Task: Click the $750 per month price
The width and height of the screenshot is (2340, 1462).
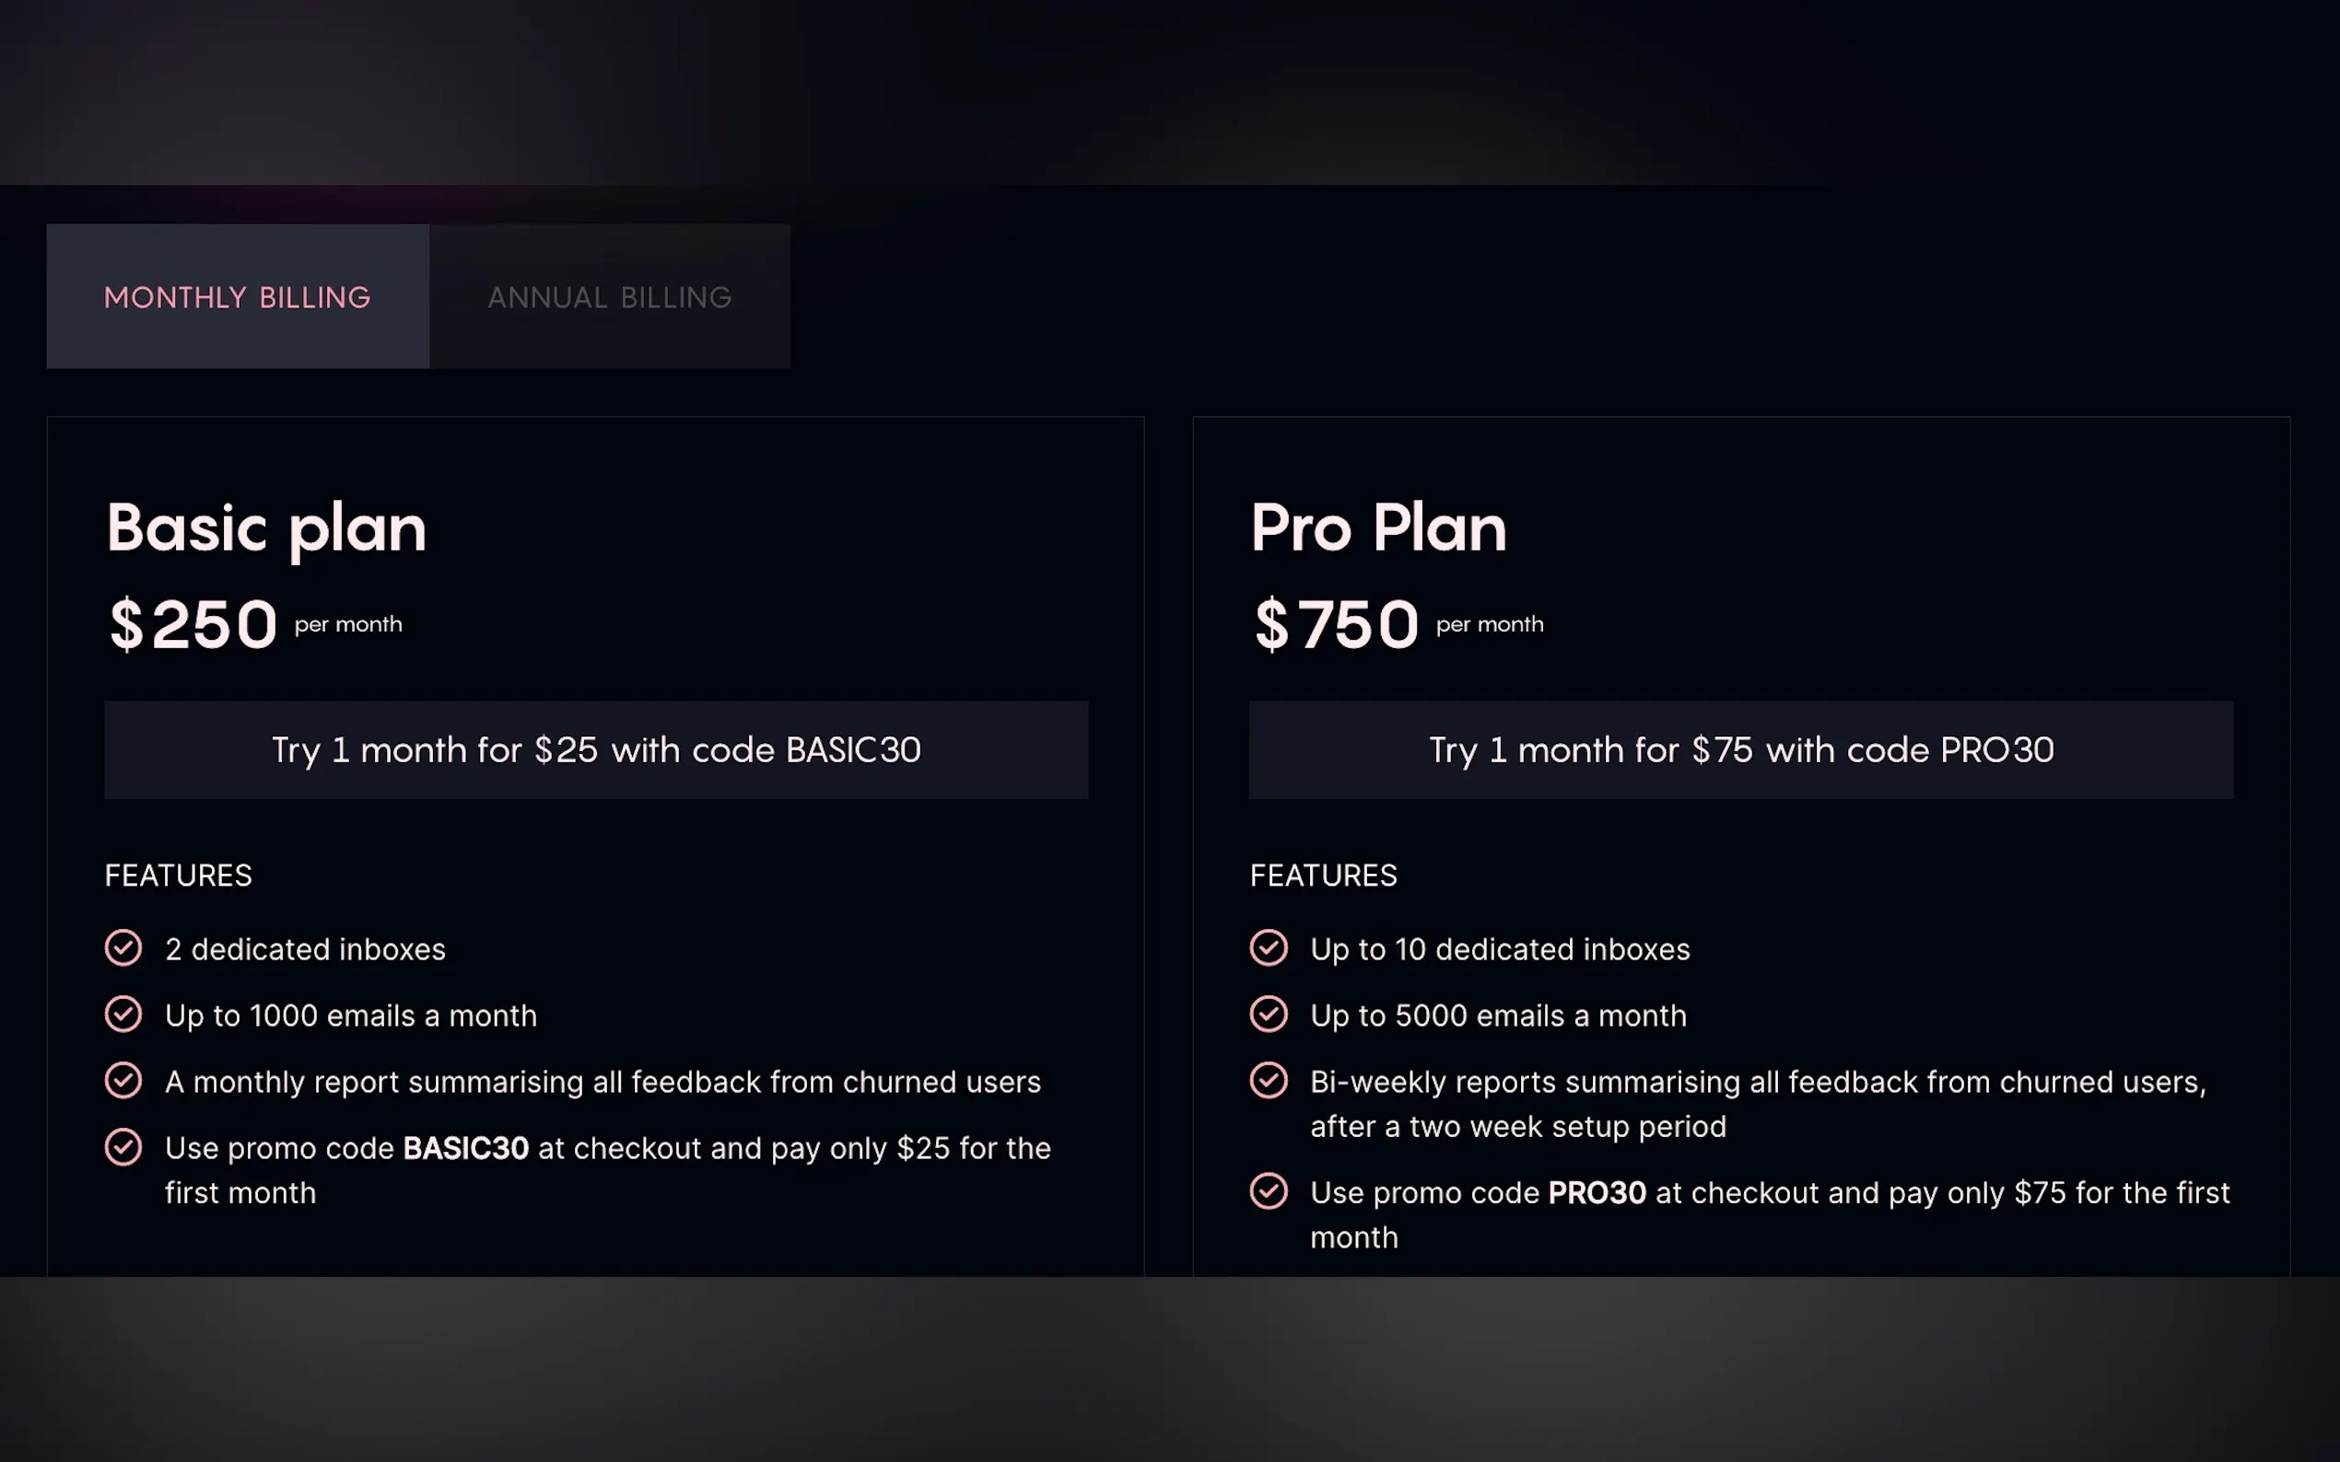Action: [x=1336, y=624]
